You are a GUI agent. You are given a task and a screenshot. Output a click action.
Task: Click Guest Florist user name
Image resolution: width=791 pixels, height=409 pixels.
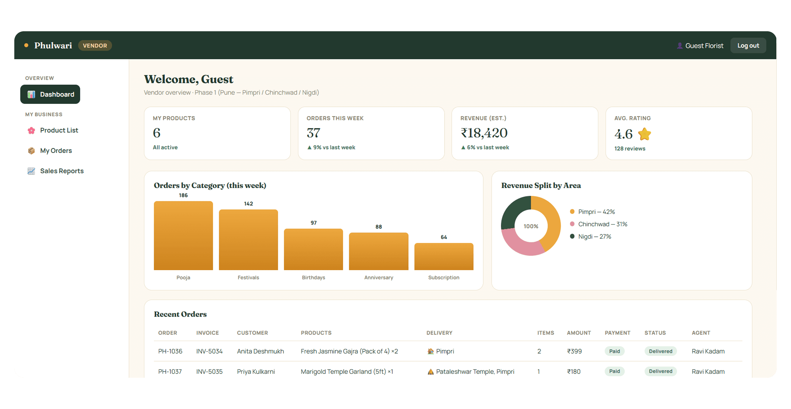tap(704, 46)
